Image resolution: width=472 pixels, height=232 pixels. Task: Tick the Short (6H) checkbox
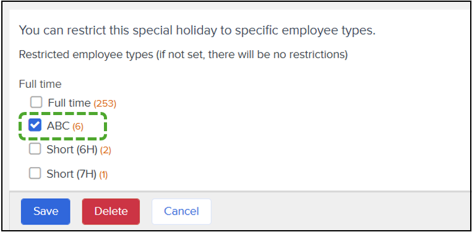35,148
